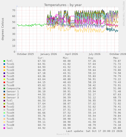The width and height of the screenshot is (126, 137).
Task: Click the loc1 max value 65.80
Action: point(117,128)
